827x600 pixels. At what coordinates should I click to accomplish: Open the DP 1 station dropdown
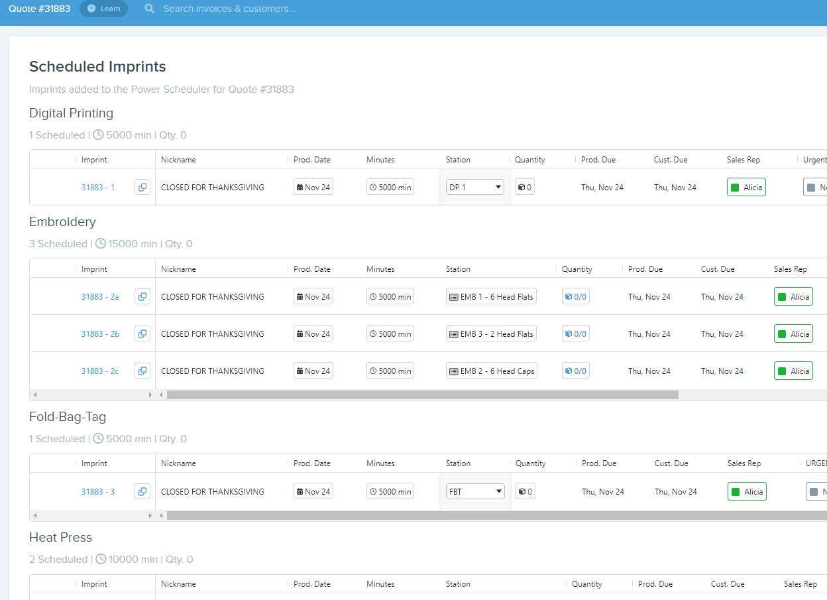click(x=475, y=187)
